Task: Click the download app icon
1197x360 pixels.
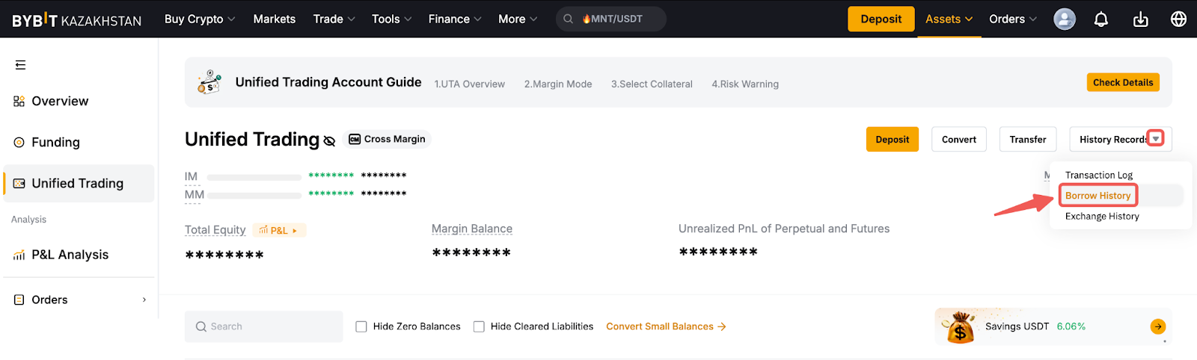Action: pos(1140,19)
